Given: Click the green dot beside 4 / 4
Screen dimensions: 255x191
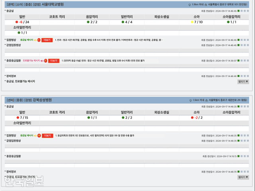Looking at the screenshot, I should pos(123,22).
